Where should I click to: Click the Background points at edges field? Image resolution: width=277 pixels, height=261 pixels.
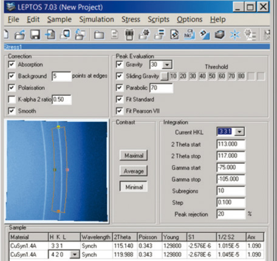coord(61,76)
